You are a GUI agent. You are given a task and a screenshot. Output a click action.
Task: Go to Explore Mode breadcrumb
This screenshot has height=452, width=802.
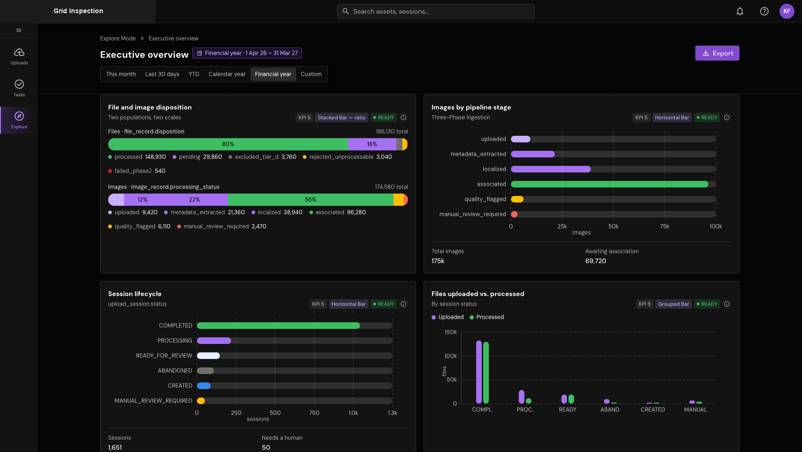pyautogui.click(x=118, y=39)
